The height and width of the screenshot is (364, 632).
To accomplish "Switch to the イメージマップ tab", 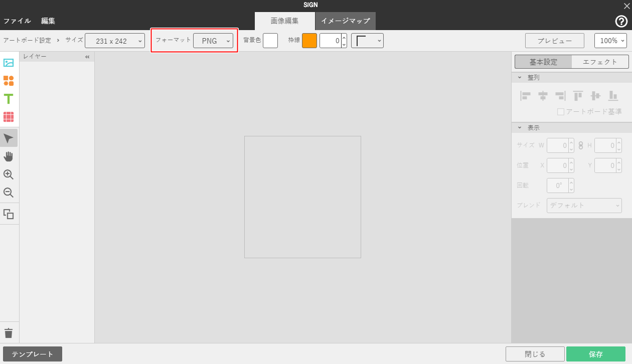I will 346,21.
